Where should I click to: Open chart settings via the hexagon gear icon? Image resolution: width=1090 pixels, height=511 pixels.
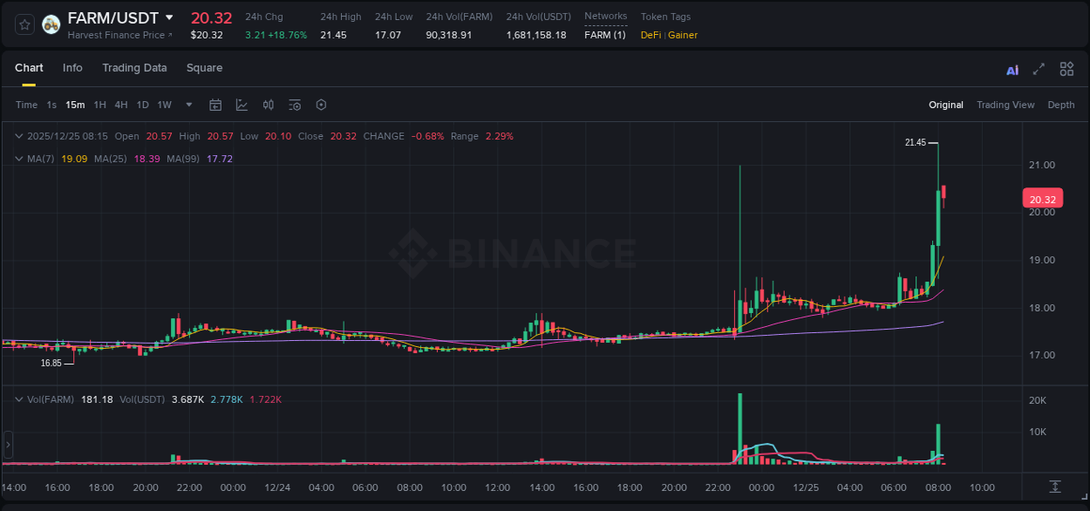tap(321, 105)
